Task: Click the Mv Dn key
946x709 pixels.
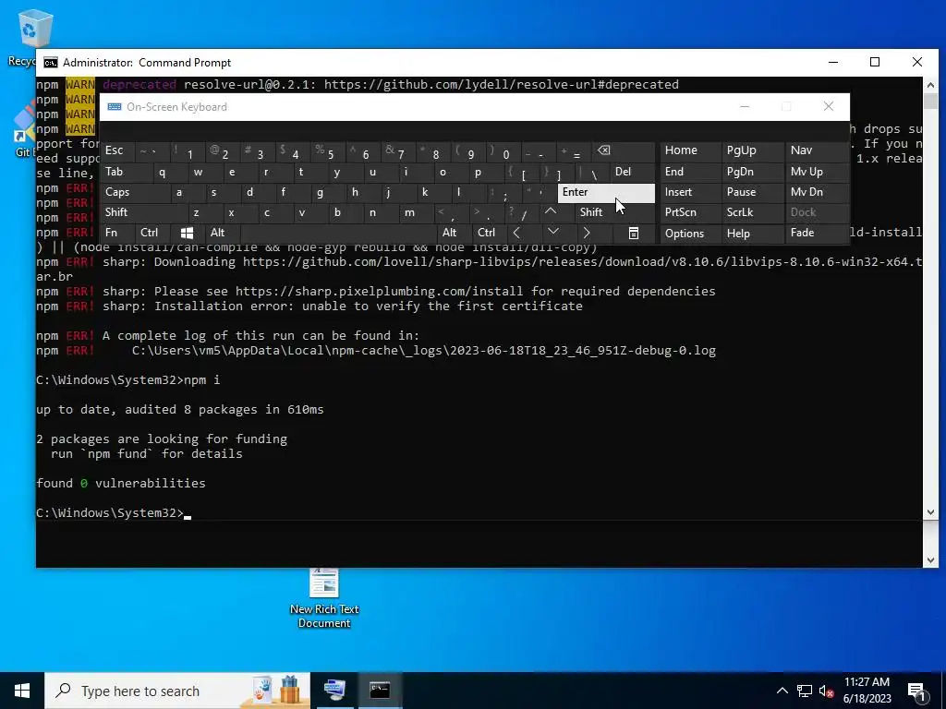Action: [817, 193]
